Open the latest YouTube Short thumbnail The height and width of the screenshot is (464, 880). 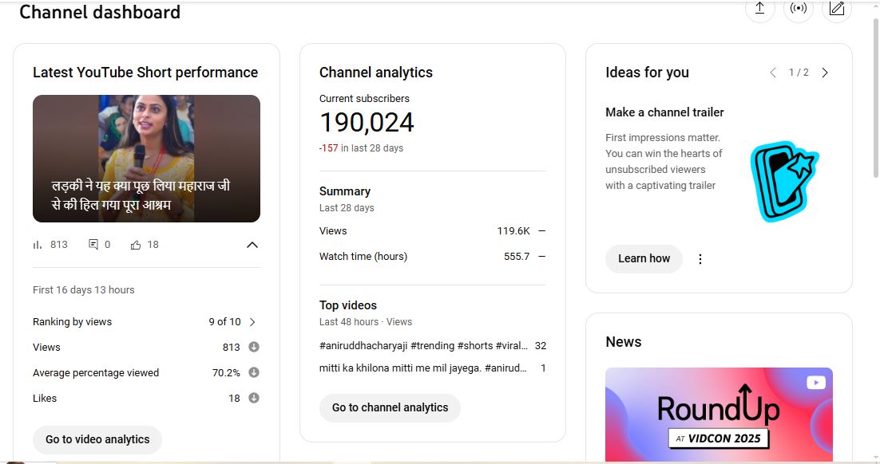146,159
